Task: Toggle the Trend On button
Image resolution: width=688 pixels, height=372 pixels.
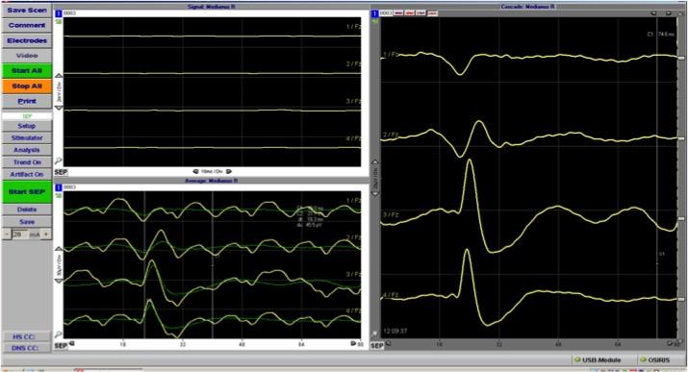Action: click(27, 162)
